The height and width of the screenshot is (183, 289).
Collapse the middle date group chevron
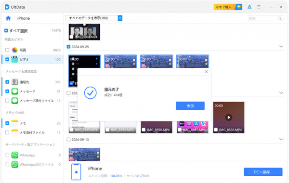(x=281, y=93)
